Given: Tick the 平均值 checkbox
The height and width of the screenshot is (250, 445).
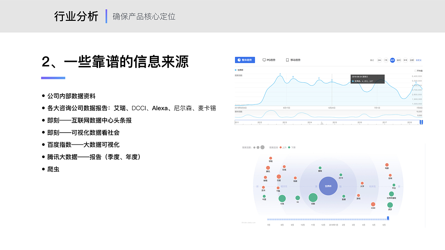Looking at the screenshot, I should tap(415, 70).
